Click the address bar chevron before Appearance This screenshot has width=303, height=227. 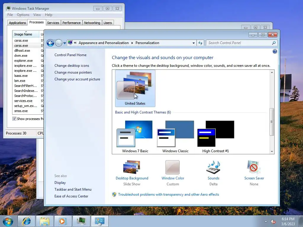75,43
